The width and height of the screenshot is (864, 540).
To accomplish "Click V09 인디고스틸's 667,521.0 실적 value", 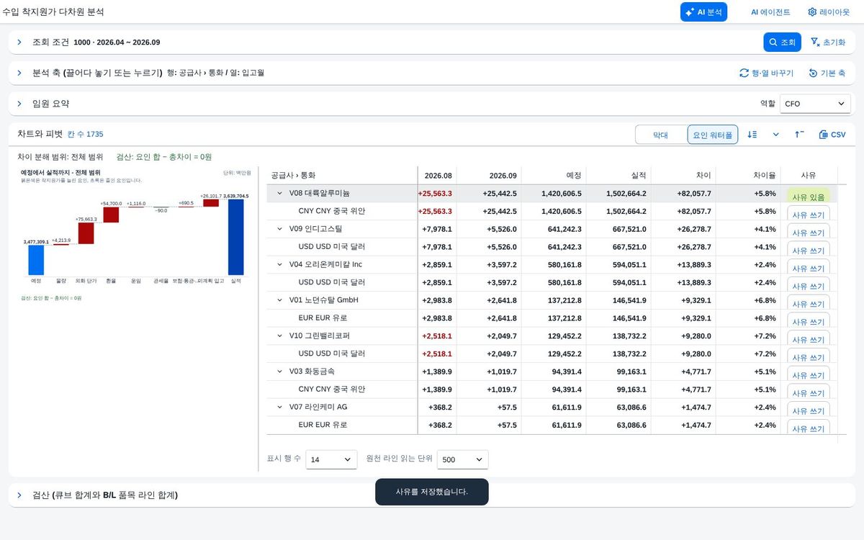I will coord(626,229).
